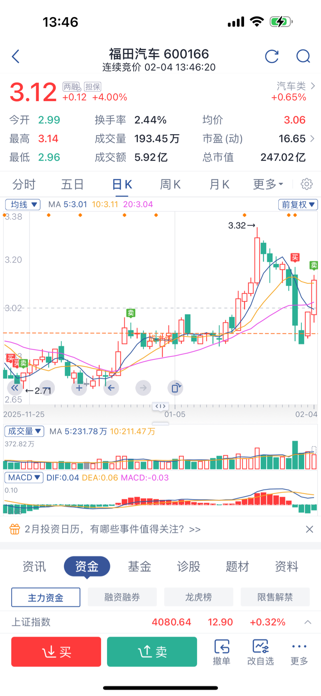Tap the chart drag handle with code arrows
Image resolution: width=321 pixels, height=696 pixels.
tap(160, 406)
